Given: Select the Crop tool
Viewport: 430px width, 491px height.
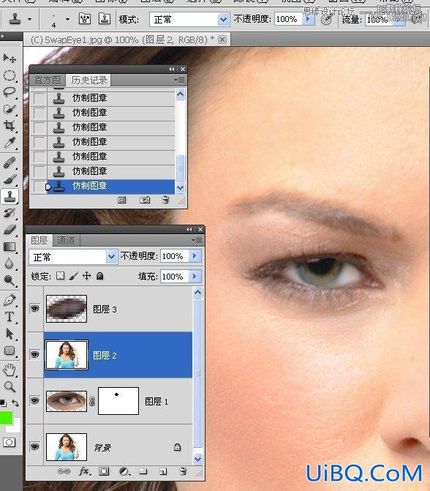Looking at the screenshot, I should point(9,126).
